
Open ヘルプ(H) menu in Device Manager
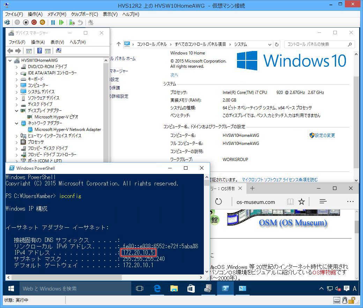tap(77, 42)
